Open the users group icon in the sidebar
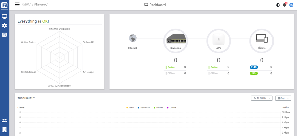This screenshot has height=136, width=297. [x=5, y=120]
